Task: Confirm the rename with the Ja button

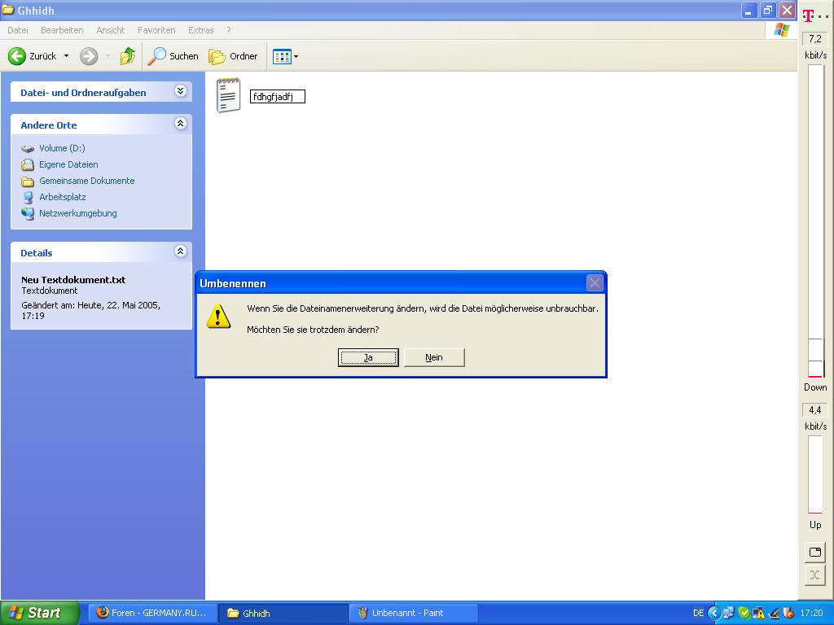Action: pos(368,358)
